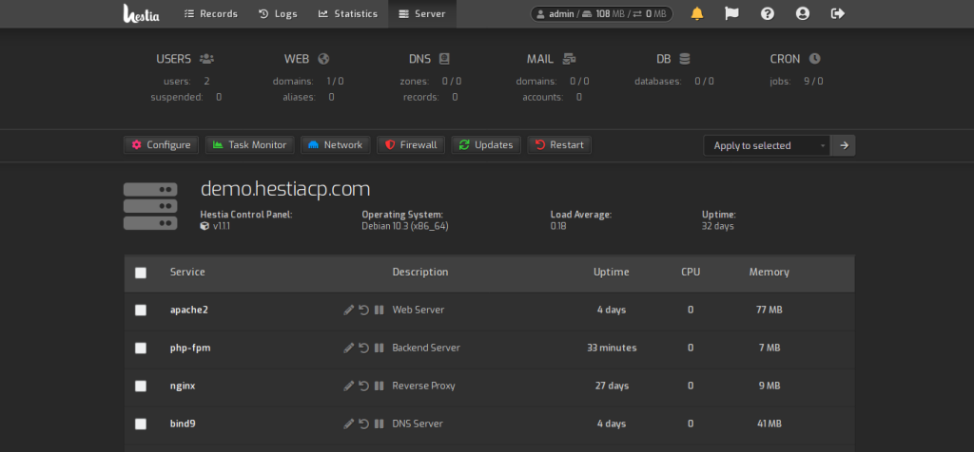Click the arrow button beside Apply to selected

click(x=844, y=145)
